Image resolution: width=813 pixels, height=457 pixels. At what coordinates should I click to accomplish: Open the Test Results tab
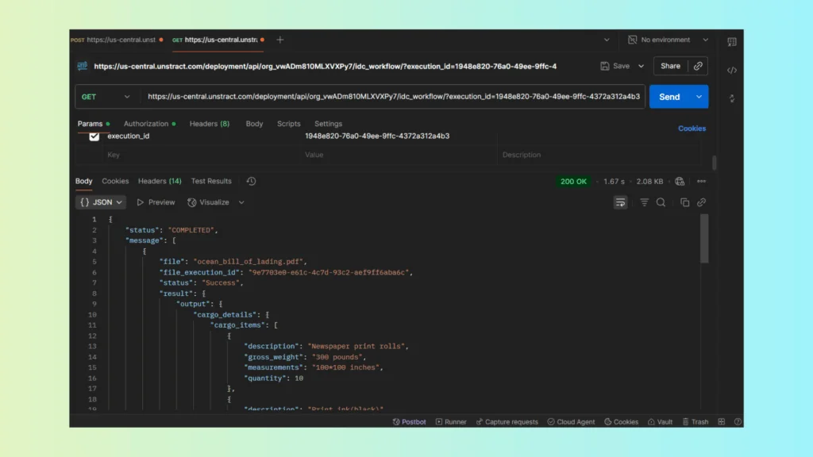211,181
